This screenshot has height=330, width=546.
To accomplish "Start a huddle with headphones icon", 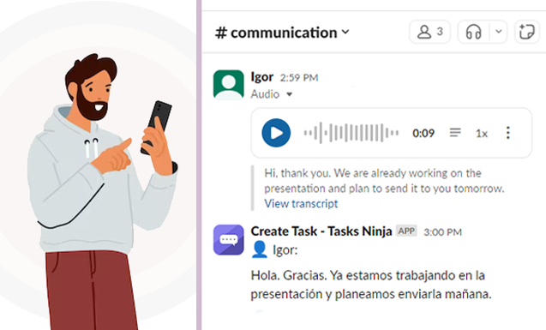I will (473, 32).
